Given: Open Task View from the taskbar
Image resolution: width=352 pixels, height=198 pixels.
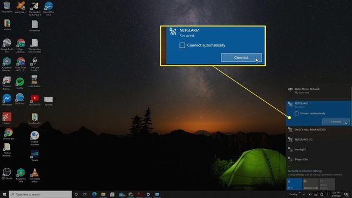Looking at the screenshot, I should coord(85,194).
